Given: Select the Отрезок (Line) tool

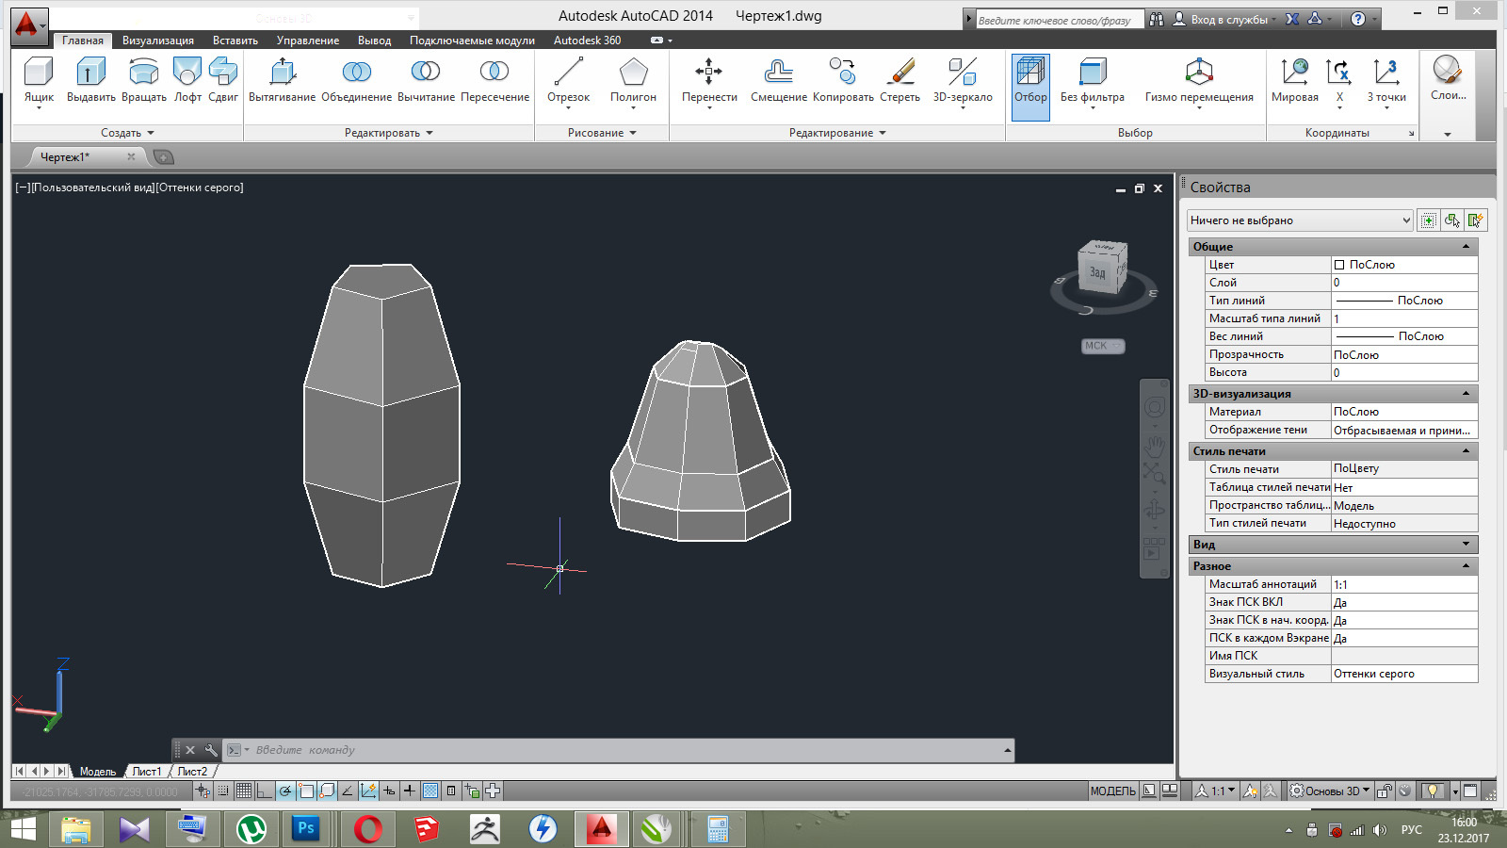Looking at the screenshot, I should coord(568,80).
